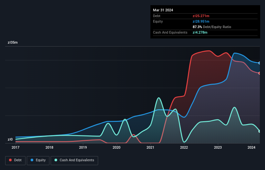Select the 2021 x-axis label
The height and width of the screenshot is (170, 265).
150,147
